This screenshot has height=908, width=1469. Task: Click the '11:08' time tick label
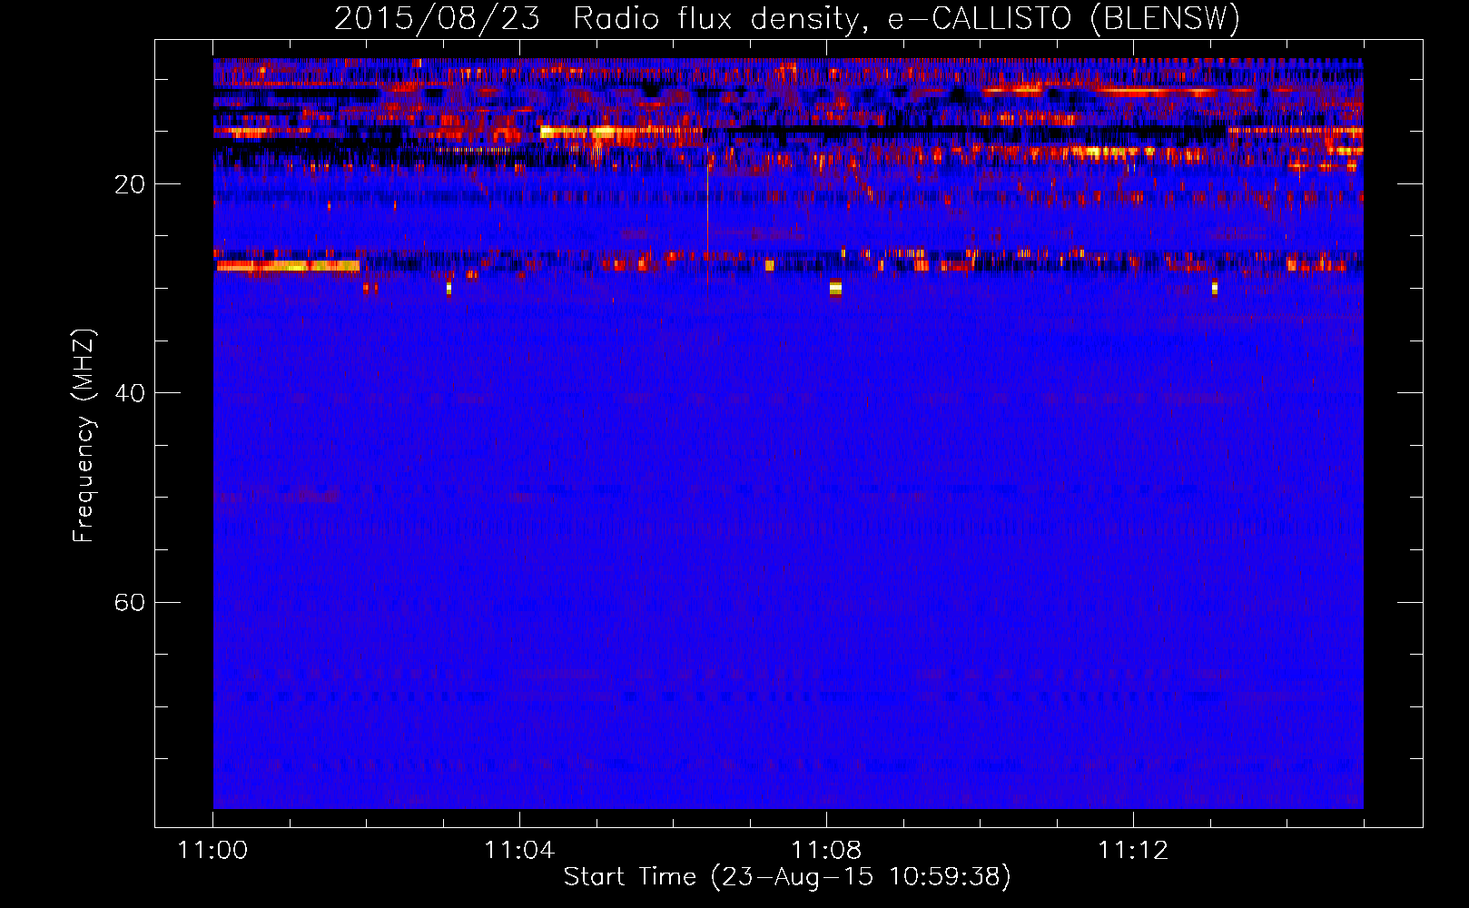[826, 850]
